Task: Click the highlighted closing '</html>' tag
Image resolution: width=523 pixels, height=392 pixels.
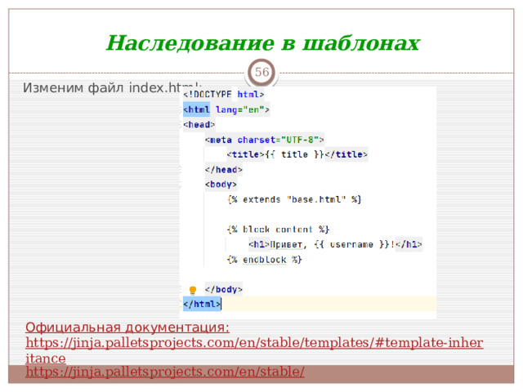Action: pyautogui.click(x=202, y=304)
